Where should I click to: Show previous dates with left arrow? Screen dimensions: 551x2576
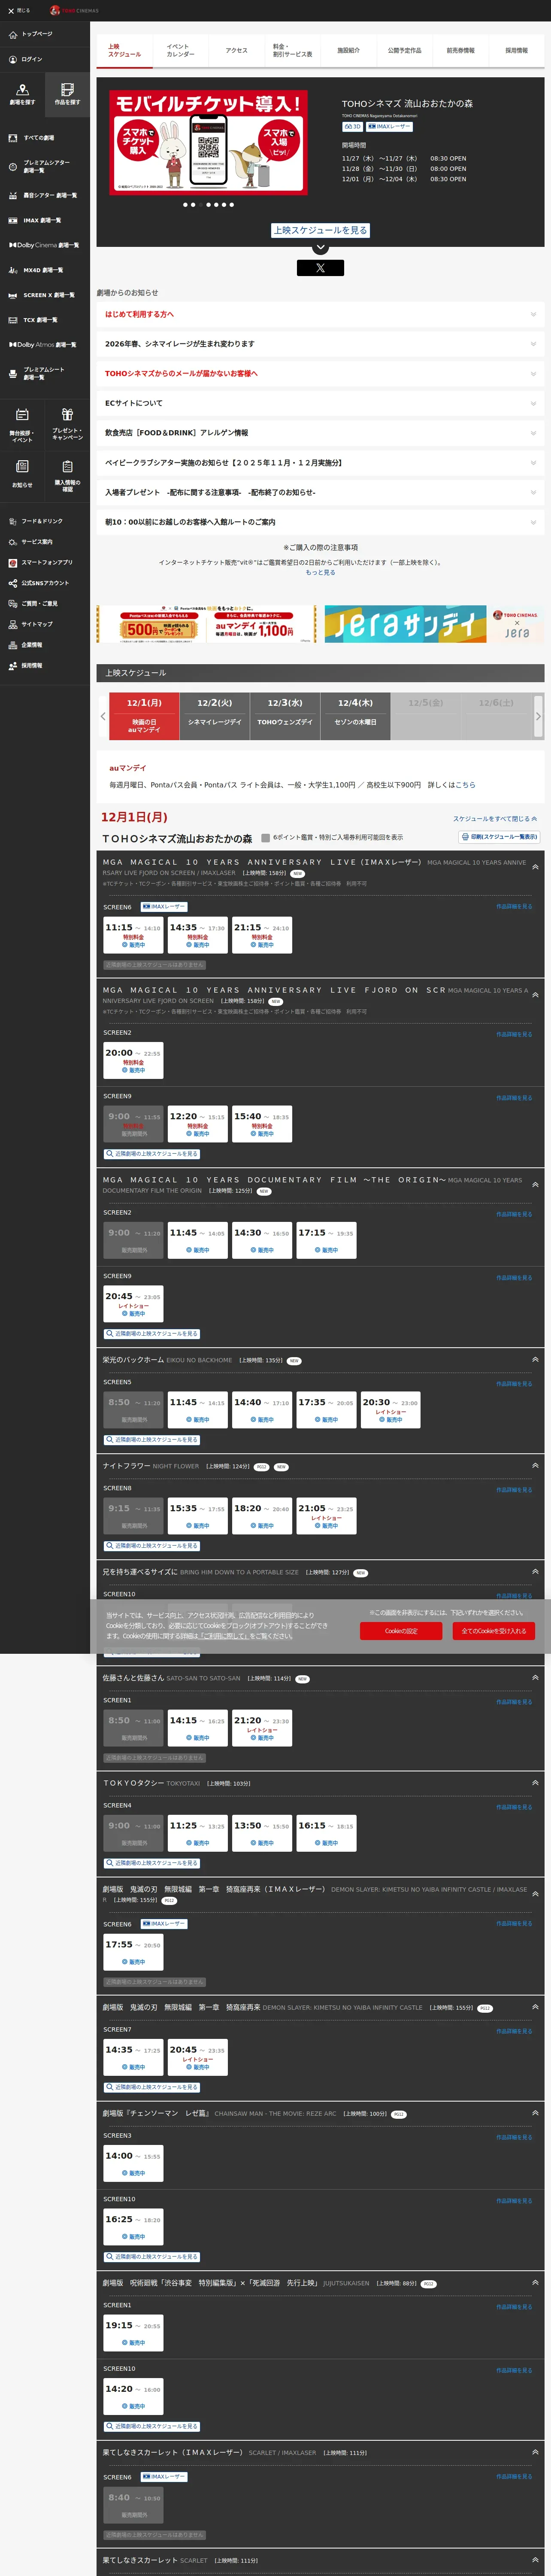pyautogui.click(x=103, y=716)
